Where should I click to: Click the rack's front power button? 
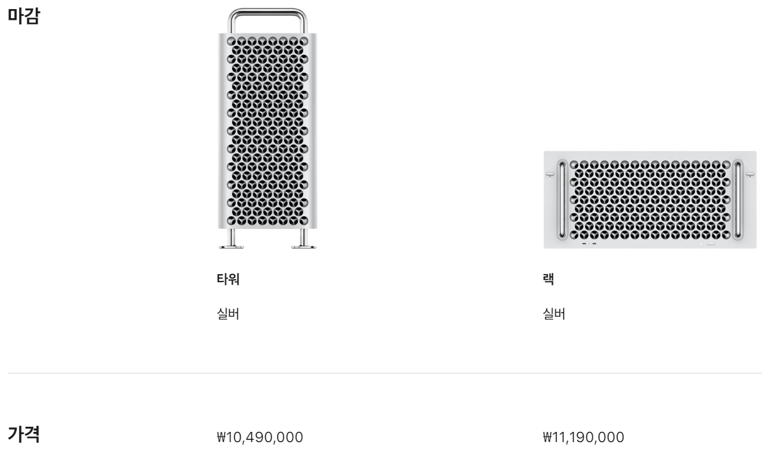(711, 244)
